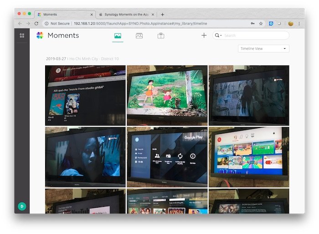Click the plus add/upload icon
The height and width of the screenshot is (234, 319).
coord(204,36)
